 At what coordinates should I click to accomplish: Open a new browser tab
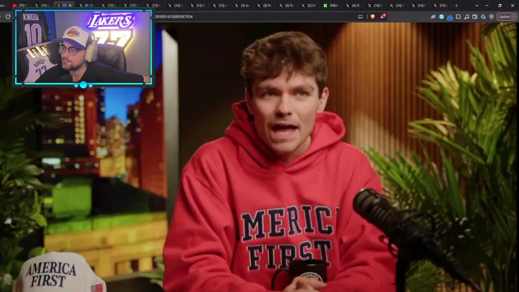coord(456,5)
